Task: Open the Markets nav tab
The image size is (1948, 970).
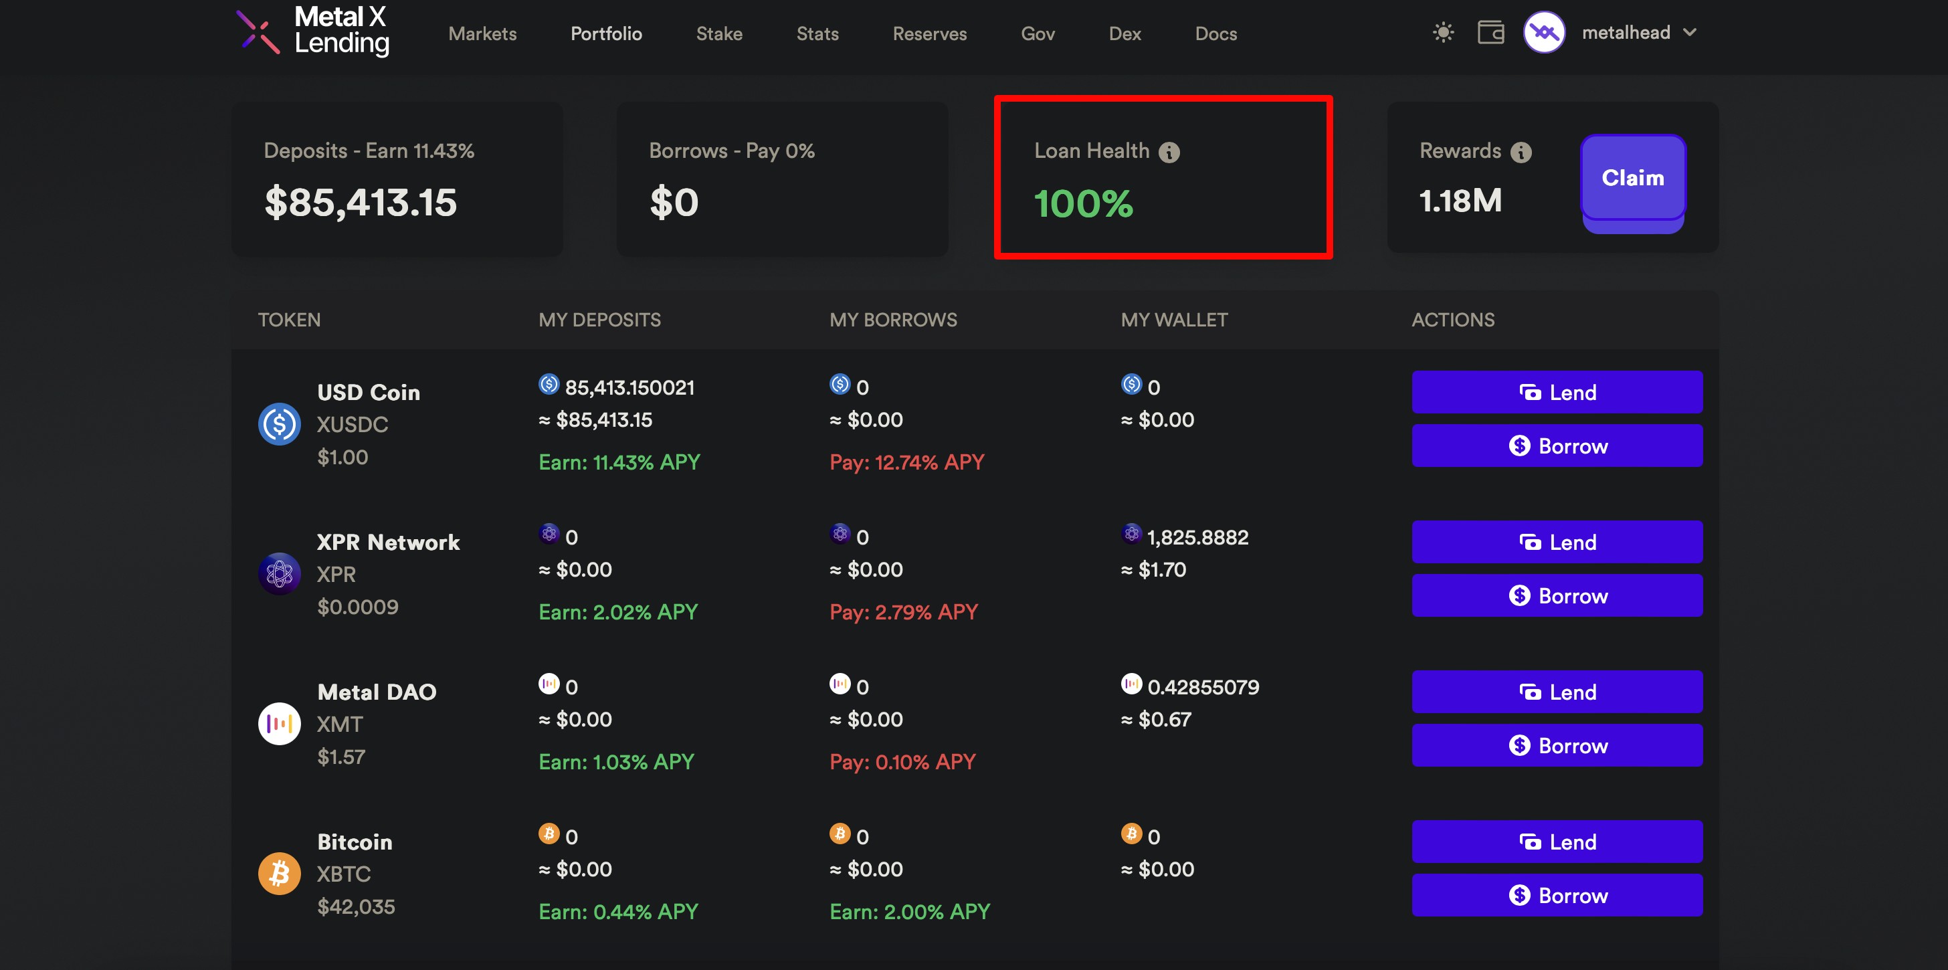Action: point(482,34)
